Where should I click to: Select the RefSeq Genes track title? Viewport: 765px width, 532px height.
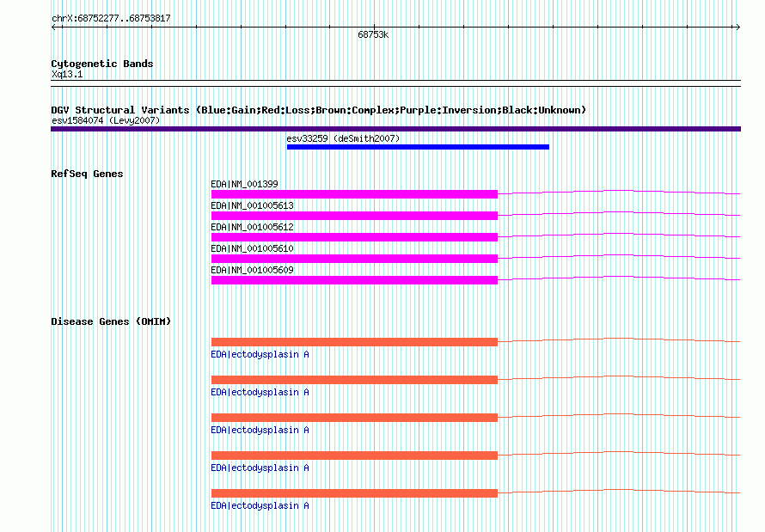(87, 174)
